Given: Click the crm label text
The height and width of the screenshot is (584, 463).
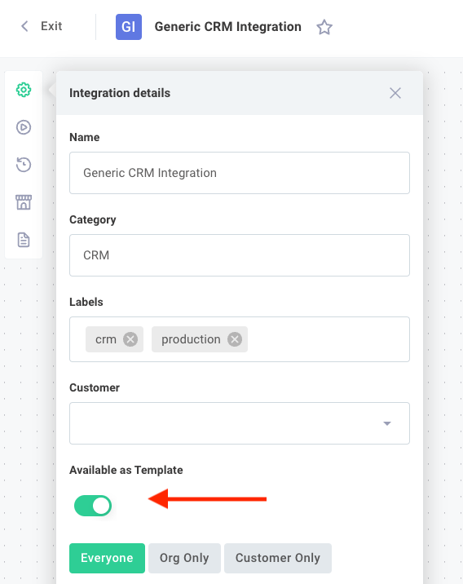Looking at the screenshot, I should click(106, 339).
